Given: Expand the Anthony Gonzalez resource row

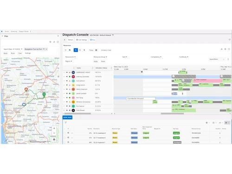Looking at the screenshot, I should [64, 77].
